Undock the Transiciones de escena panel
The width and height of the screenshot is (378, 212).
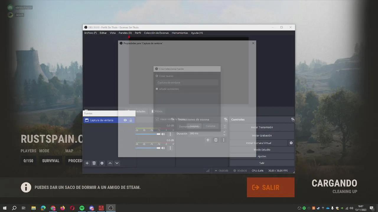click(226, 120)
